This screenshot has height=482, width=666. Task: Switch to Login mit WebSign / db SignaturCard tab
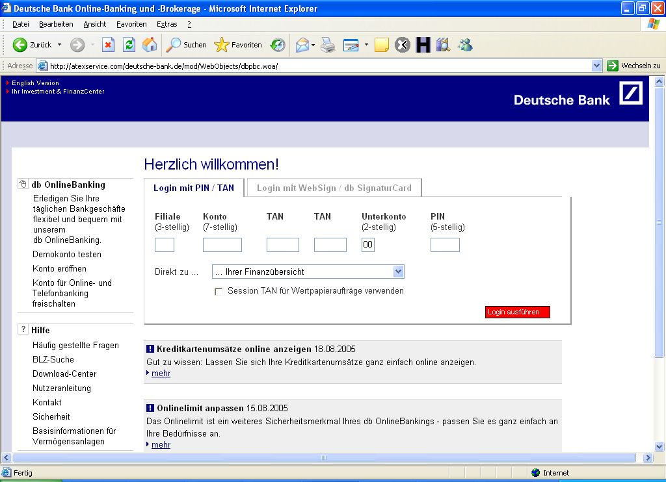[334, 188]
